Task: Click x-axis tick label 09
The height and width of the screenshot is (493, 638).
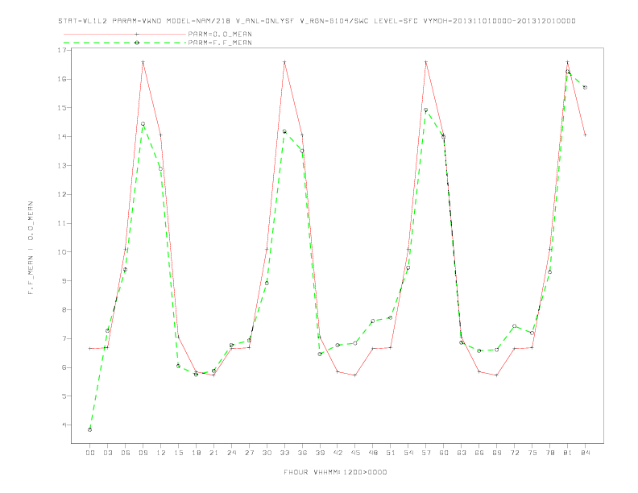Action: click(x=143, y=453)
